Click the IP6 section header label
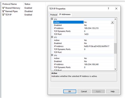 coord(55,55)
